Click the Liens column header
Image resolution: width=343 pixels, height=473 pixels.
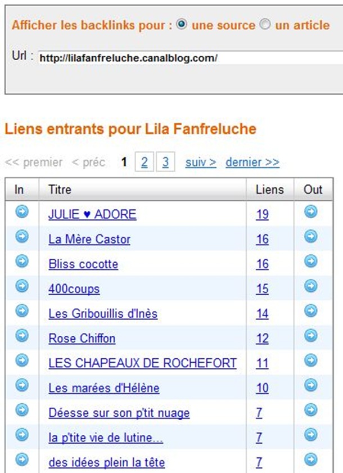click(270, 190)
